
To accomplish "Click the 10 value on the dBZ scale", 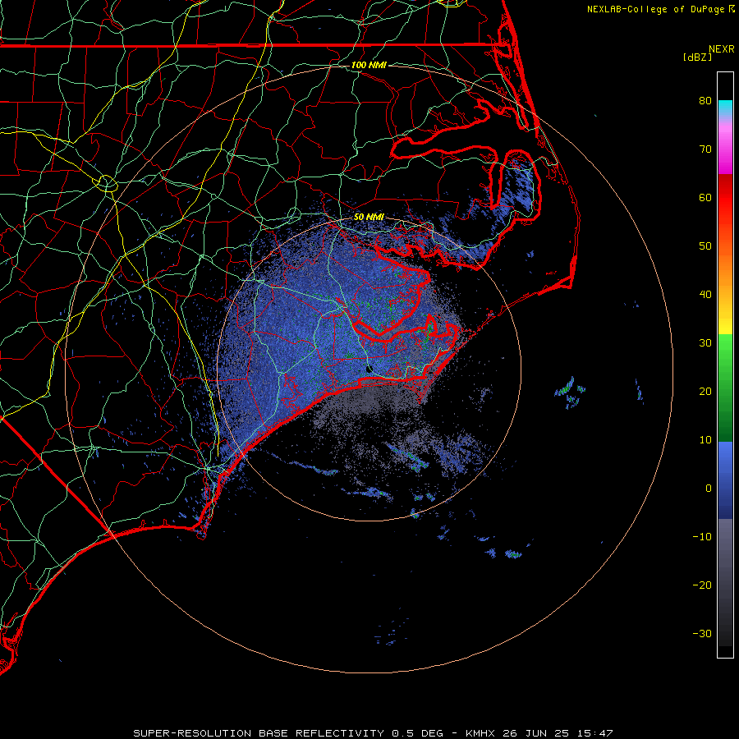I will pos(705,440).
